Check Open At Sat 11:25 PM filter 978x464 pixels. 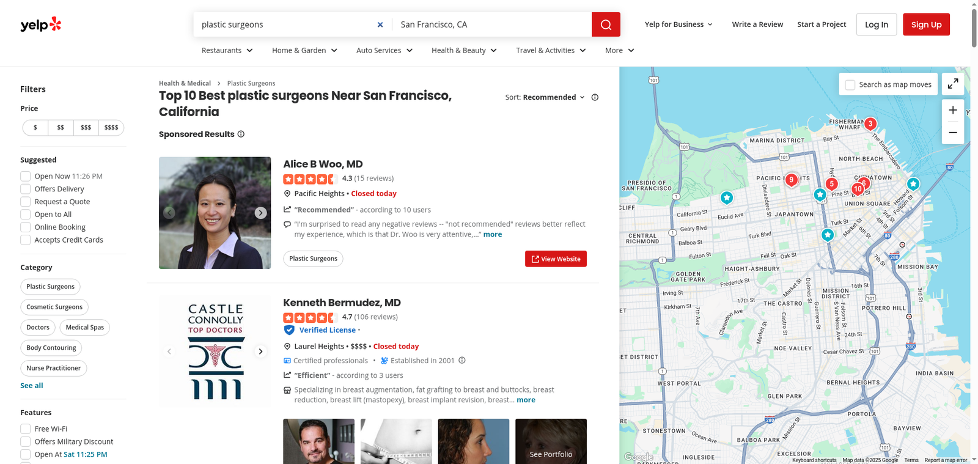(x=26, y=455)
